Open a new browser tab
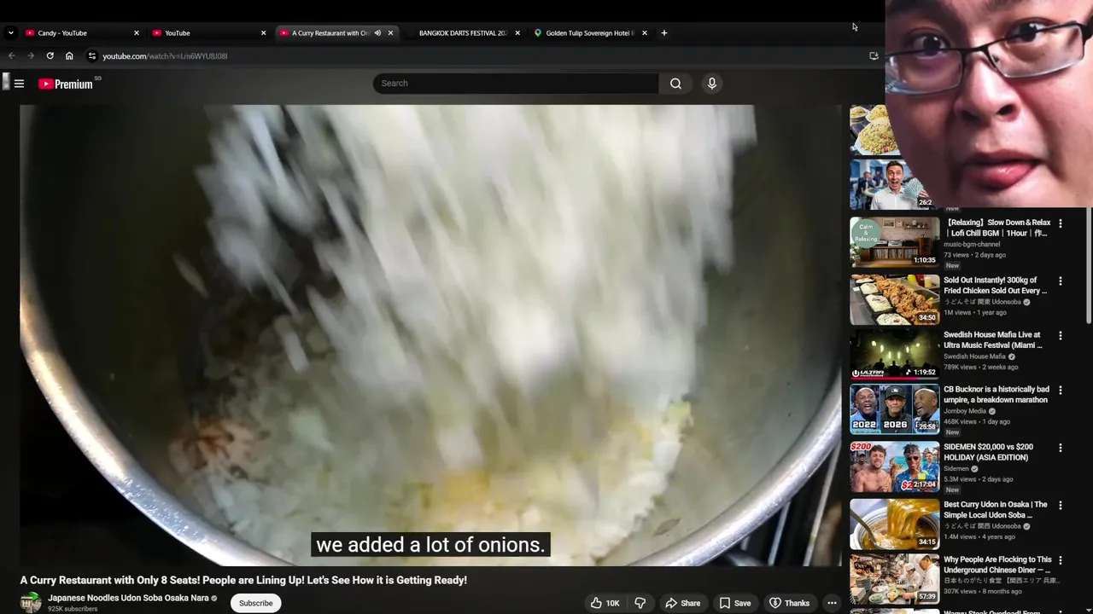 coord(664,33)
